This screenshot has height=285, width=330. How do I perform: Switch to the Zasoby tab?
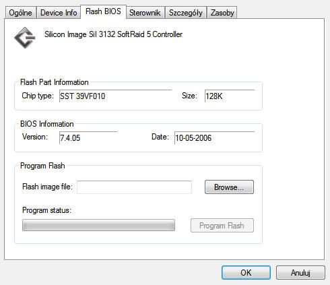pyautogui.click(x=222, y=13)
